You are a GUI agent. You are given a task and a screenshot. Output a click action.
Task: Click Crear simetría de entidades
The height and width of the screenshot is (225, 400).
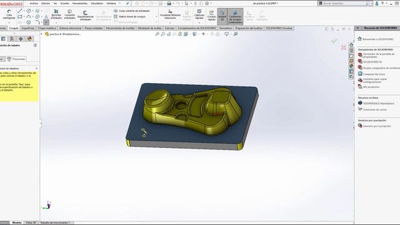pyautogui.click(x=132, y=11)
